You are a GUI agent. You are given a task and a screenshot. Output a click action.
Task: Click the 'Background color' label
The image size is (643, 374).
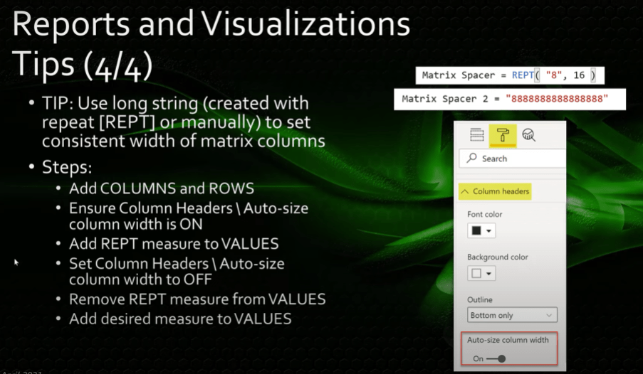[x=498, y=257]
